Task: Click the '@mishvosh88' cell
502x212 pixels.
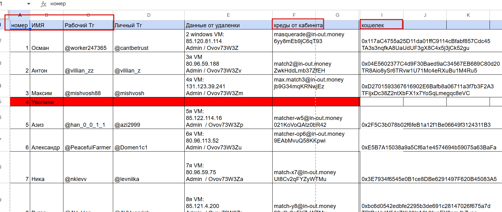Action: [88, 86]
